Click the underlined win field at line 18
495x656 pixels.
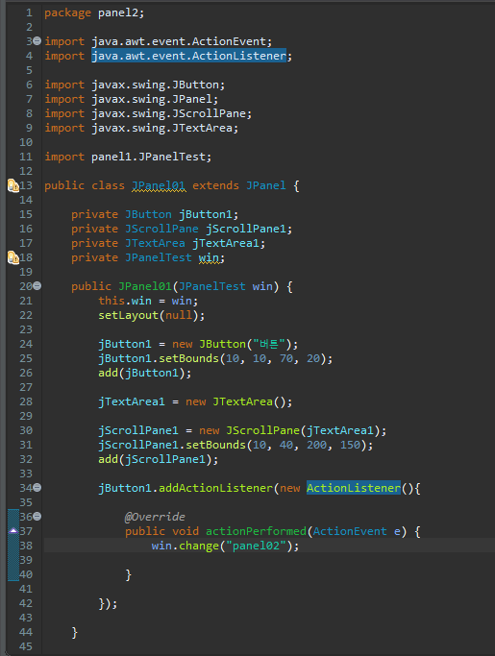point(209,257)
